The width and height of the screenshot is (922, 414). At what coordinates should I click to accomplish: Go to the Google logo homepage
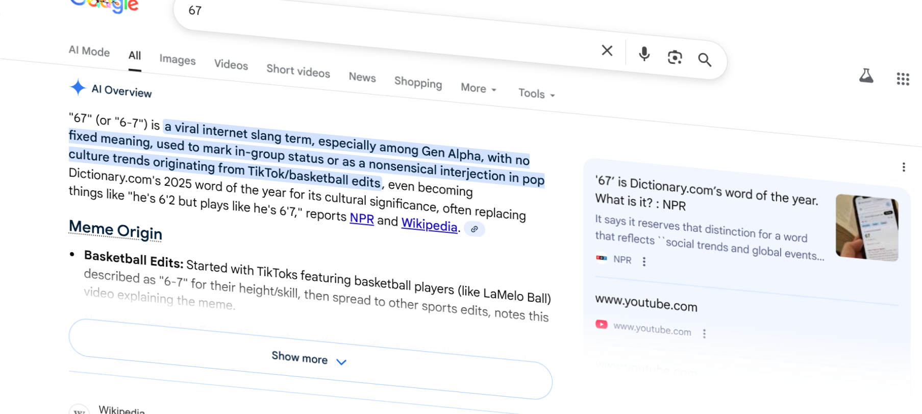[x=105, y=5]
